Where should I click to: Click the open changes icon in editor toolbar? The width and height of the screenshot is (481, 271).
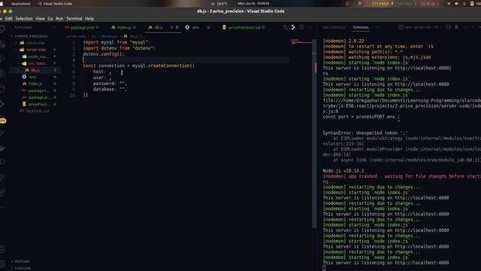(286, 27)
